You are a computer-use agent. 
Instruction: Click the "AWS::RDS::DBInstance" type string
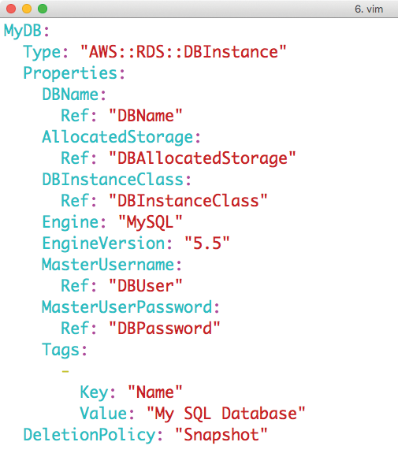(184, 52)
